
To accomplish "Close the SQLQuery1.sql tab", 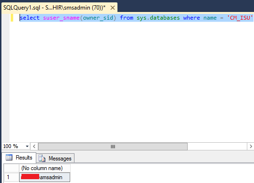I will coord(113,8).
